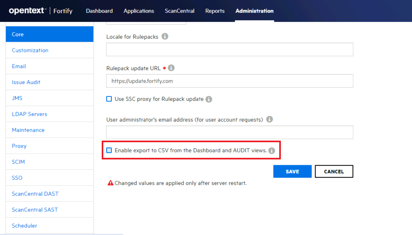This screenshot has height=235, width=412.
Task: Show info icon for administrator's email address
Action: point(270,119)
